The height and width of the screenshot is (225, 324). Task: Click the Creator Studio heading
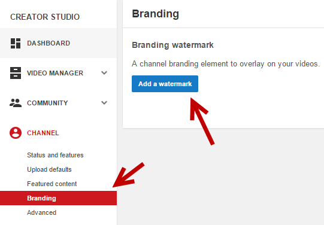[x=45, y=17]
